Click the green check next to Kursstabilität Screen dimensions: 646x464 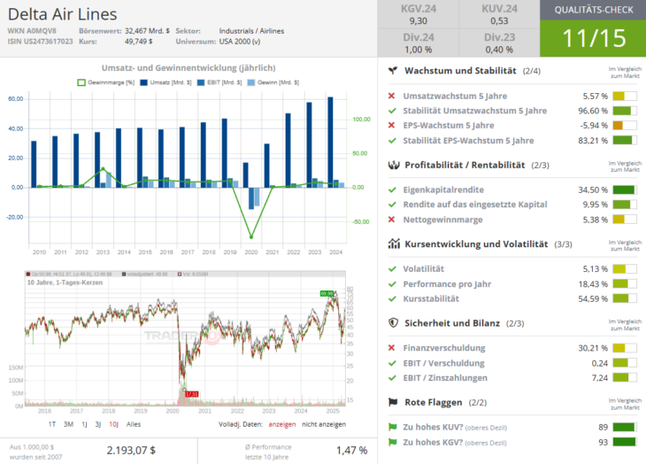click(392, 298)
